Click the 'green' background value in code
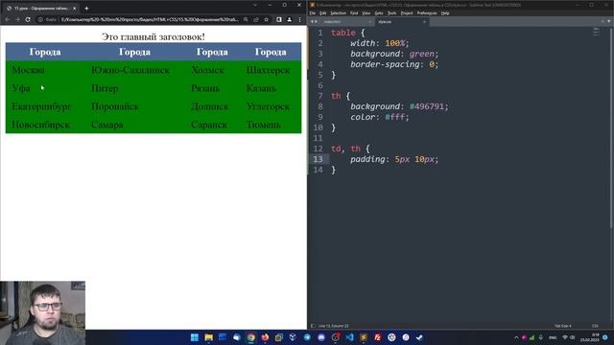The width and height of the screenshot is (614, 345). point(422,54)
